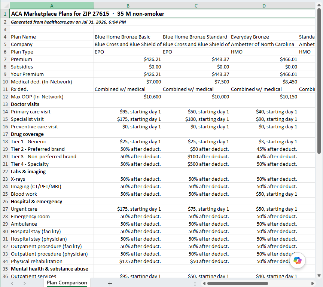
Task: Select Max OOP $10,600 cell
Action: (128, 97)
